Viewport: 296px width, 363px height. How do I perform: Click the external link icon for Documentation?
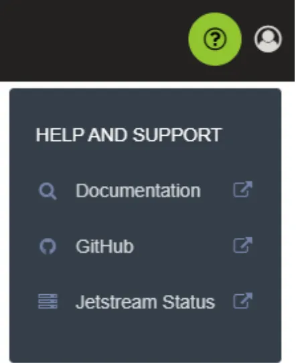242,189
